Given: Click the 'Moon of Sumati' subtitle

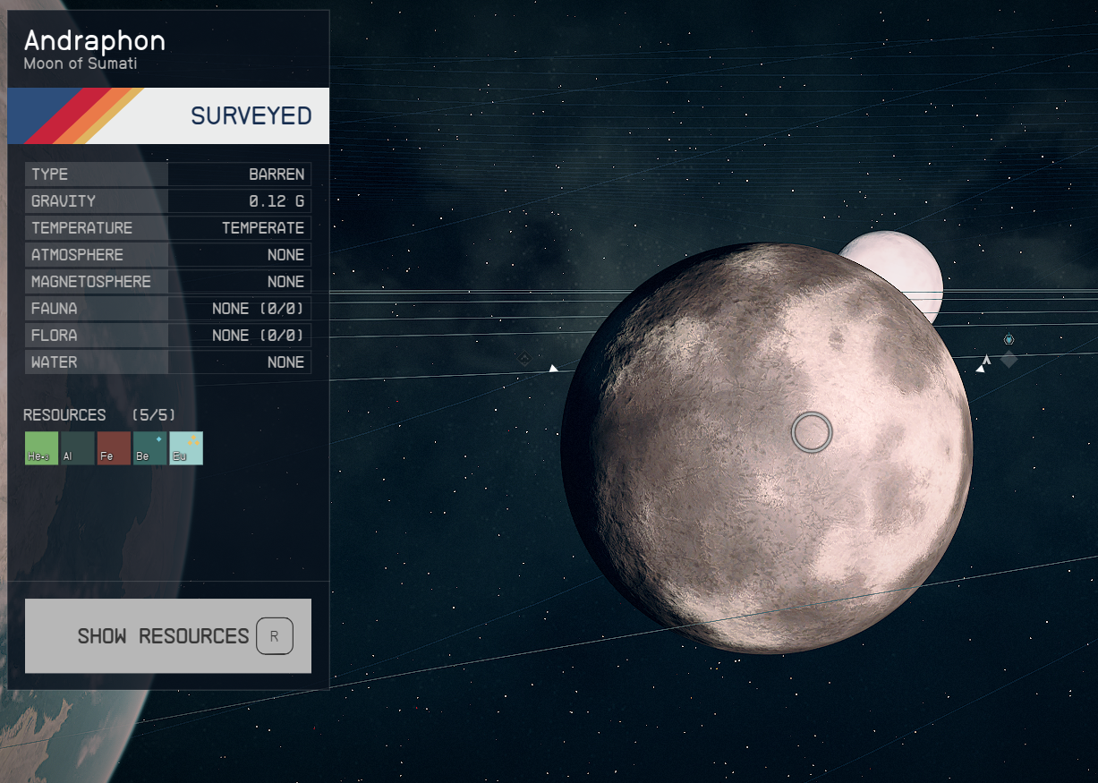Looking at the screenshot, I should tap(81, 64).
